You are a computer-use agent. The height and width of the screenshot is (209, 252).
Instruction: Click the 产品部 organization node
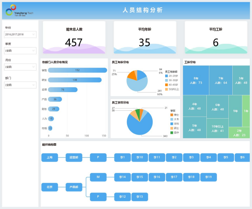pos(74,187)
